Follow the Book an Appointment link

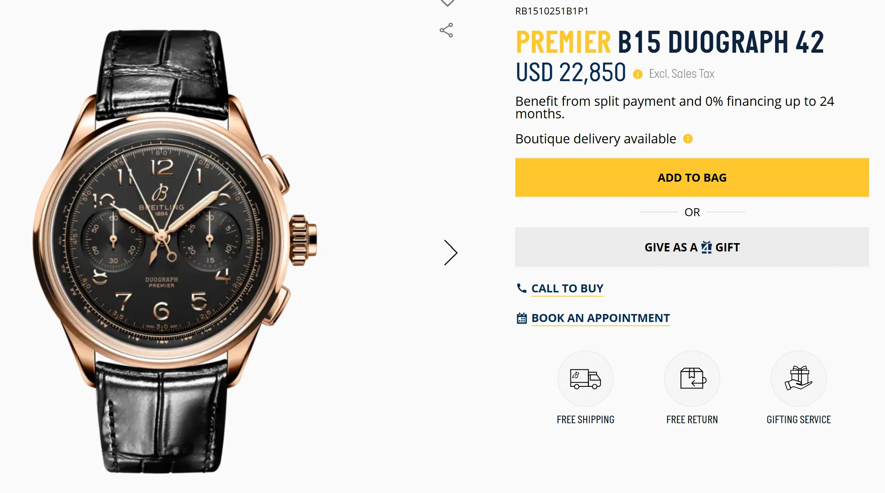point(600,318)
